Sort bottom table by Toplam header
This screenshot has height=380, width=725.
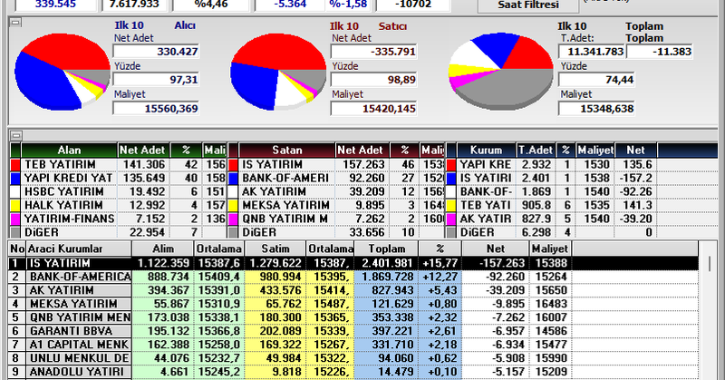coord(387,248)
